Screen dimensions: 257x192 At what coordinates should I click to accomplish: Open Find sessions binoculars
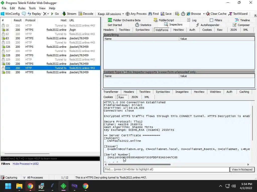tap(153, 14)
